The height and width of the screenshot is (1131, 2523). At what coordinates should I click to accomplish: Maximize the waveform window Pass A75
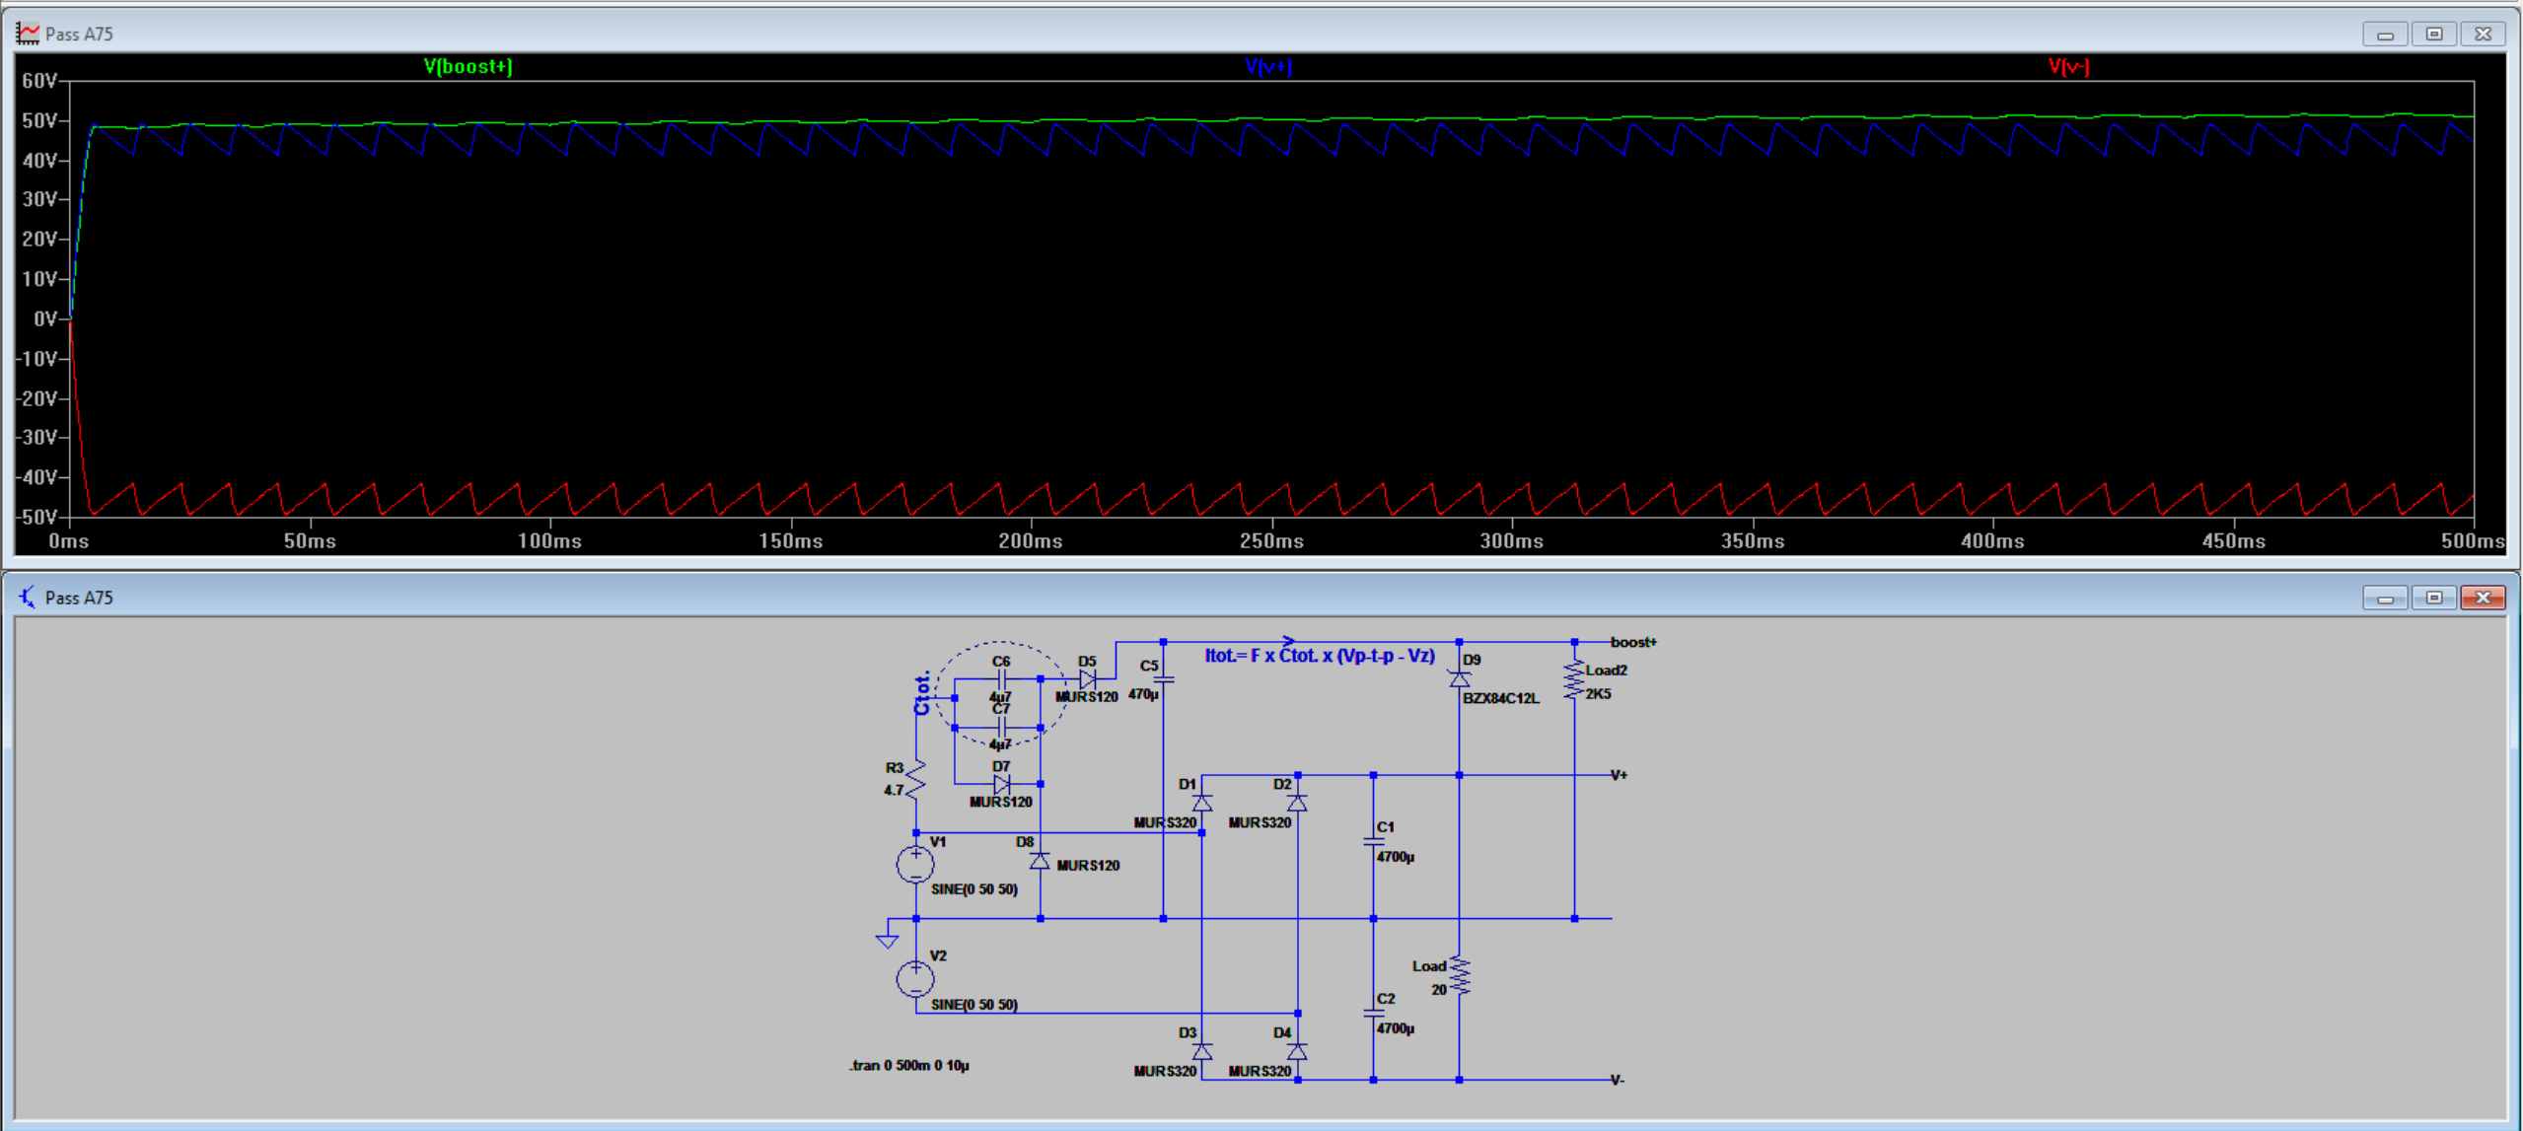[2433, 35]
